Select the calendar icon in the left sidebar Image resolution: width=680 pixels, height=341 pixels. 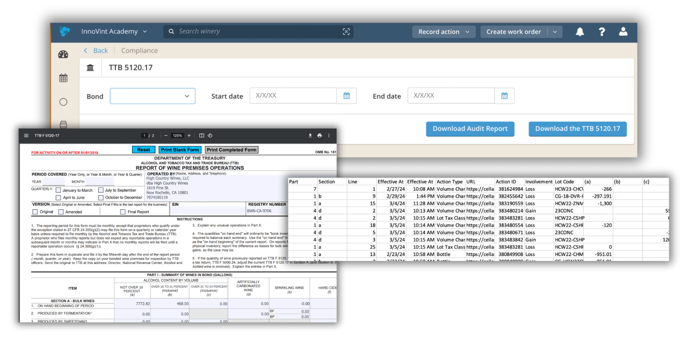click(64, 78)
